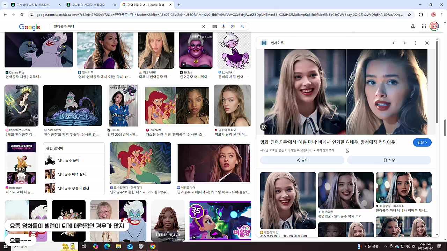Viewport: 447px width, 251px height.
Task: Open Google Lens image search icon
Action: click(x=233, y=26)
